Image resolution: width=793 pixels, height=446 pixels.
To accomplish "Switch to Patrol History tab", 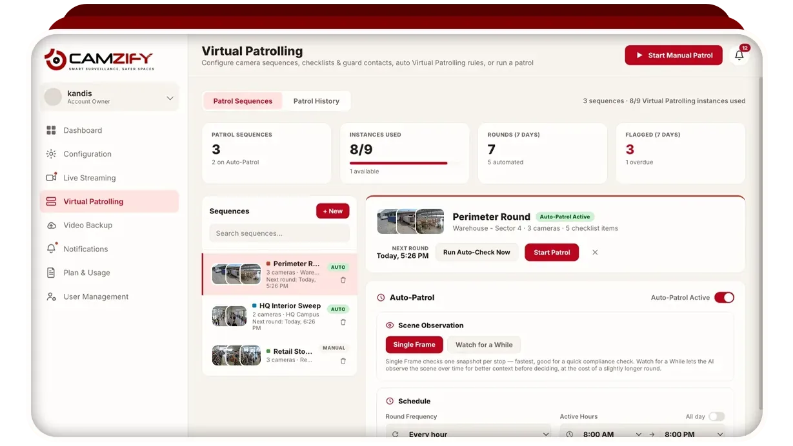I will pos(316,101).
